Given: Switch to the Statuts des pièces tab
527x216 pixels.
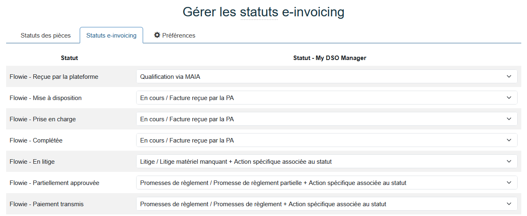Looking at the screenshot, I should pos(45,36).
